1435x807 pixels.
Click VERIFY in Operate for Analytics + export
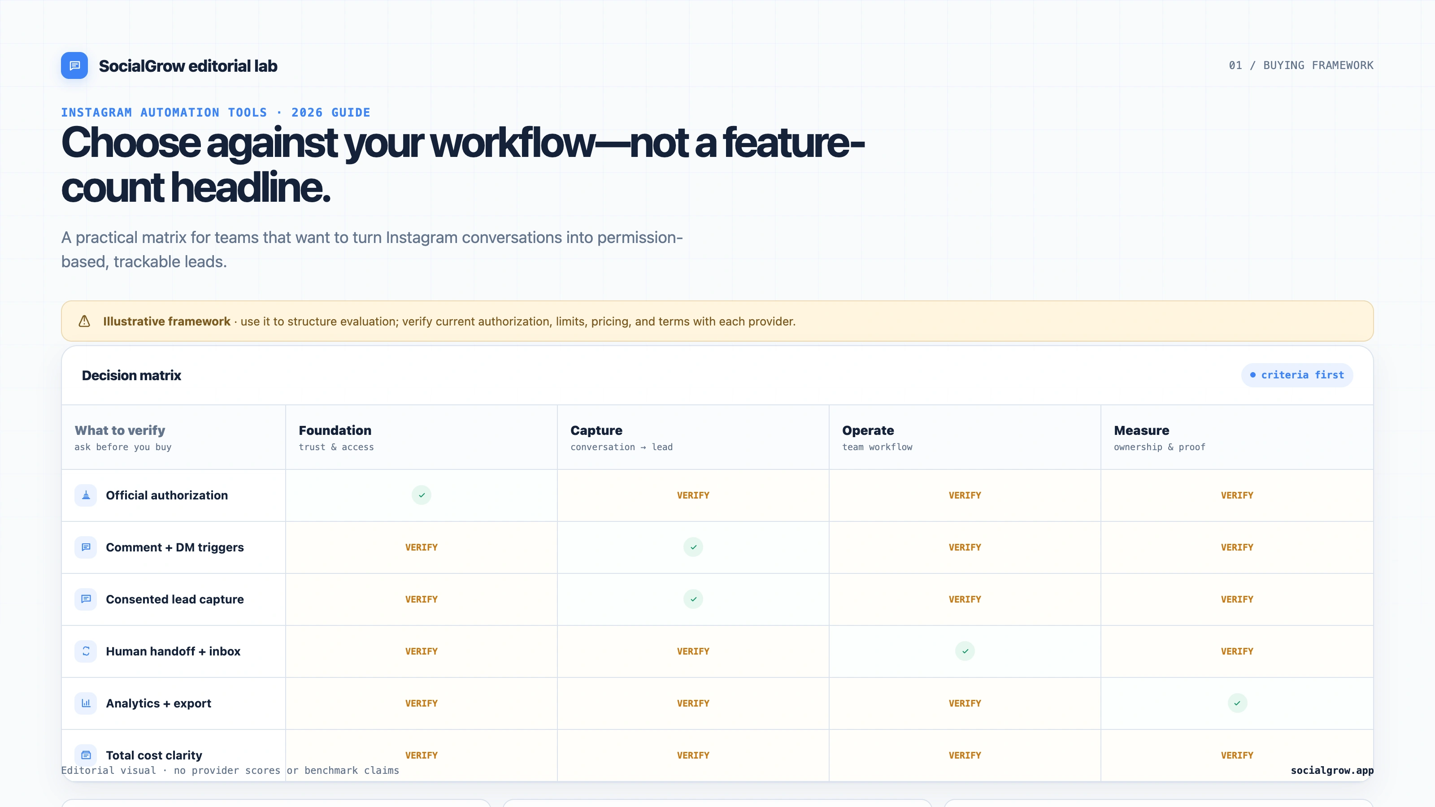(965, 703)
